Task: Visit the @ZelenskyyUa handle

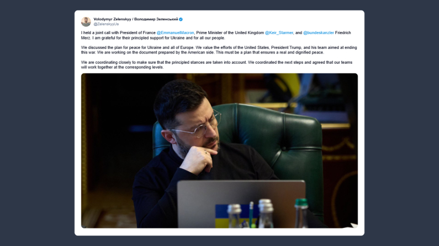Action: (106, 24)
